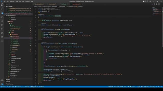Collapse the Consumables folder in explorer
Image resolution: width=163 pixels, height=91 pixels.
(15, 36)
